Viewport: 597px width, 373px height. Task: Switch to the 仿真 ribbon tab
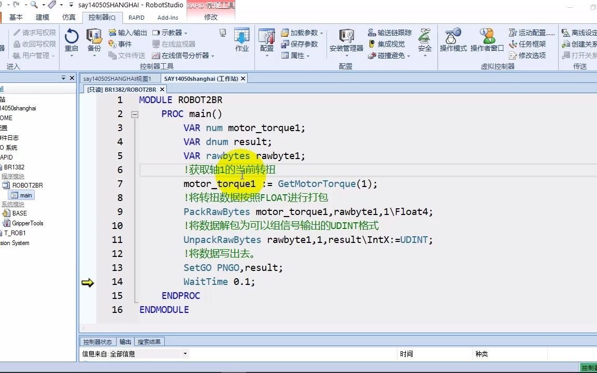click(x=69, y=17)
